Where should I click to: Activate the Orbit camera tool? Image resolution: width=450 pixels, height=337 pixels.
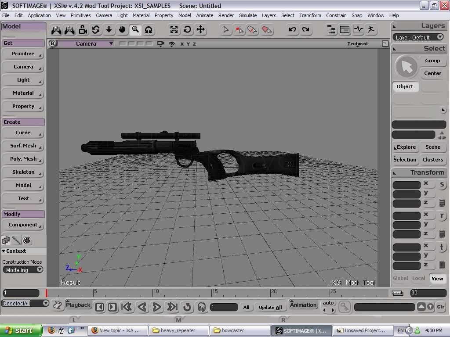click(x=96, y=30)
